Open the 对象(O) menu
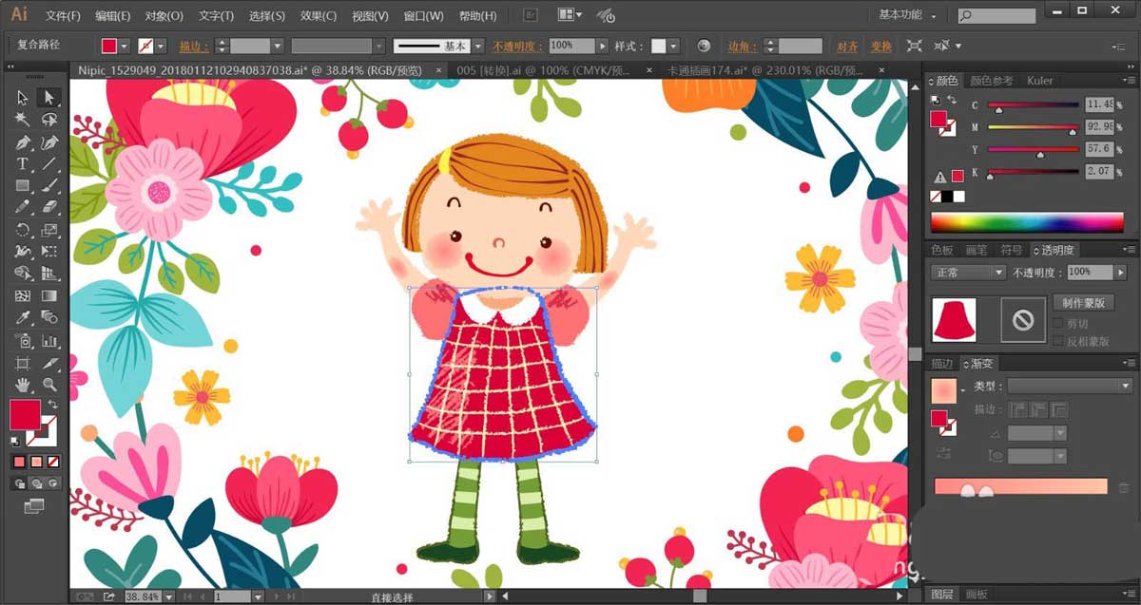This screenshot has height=605, width=1141. coord(164,16)
